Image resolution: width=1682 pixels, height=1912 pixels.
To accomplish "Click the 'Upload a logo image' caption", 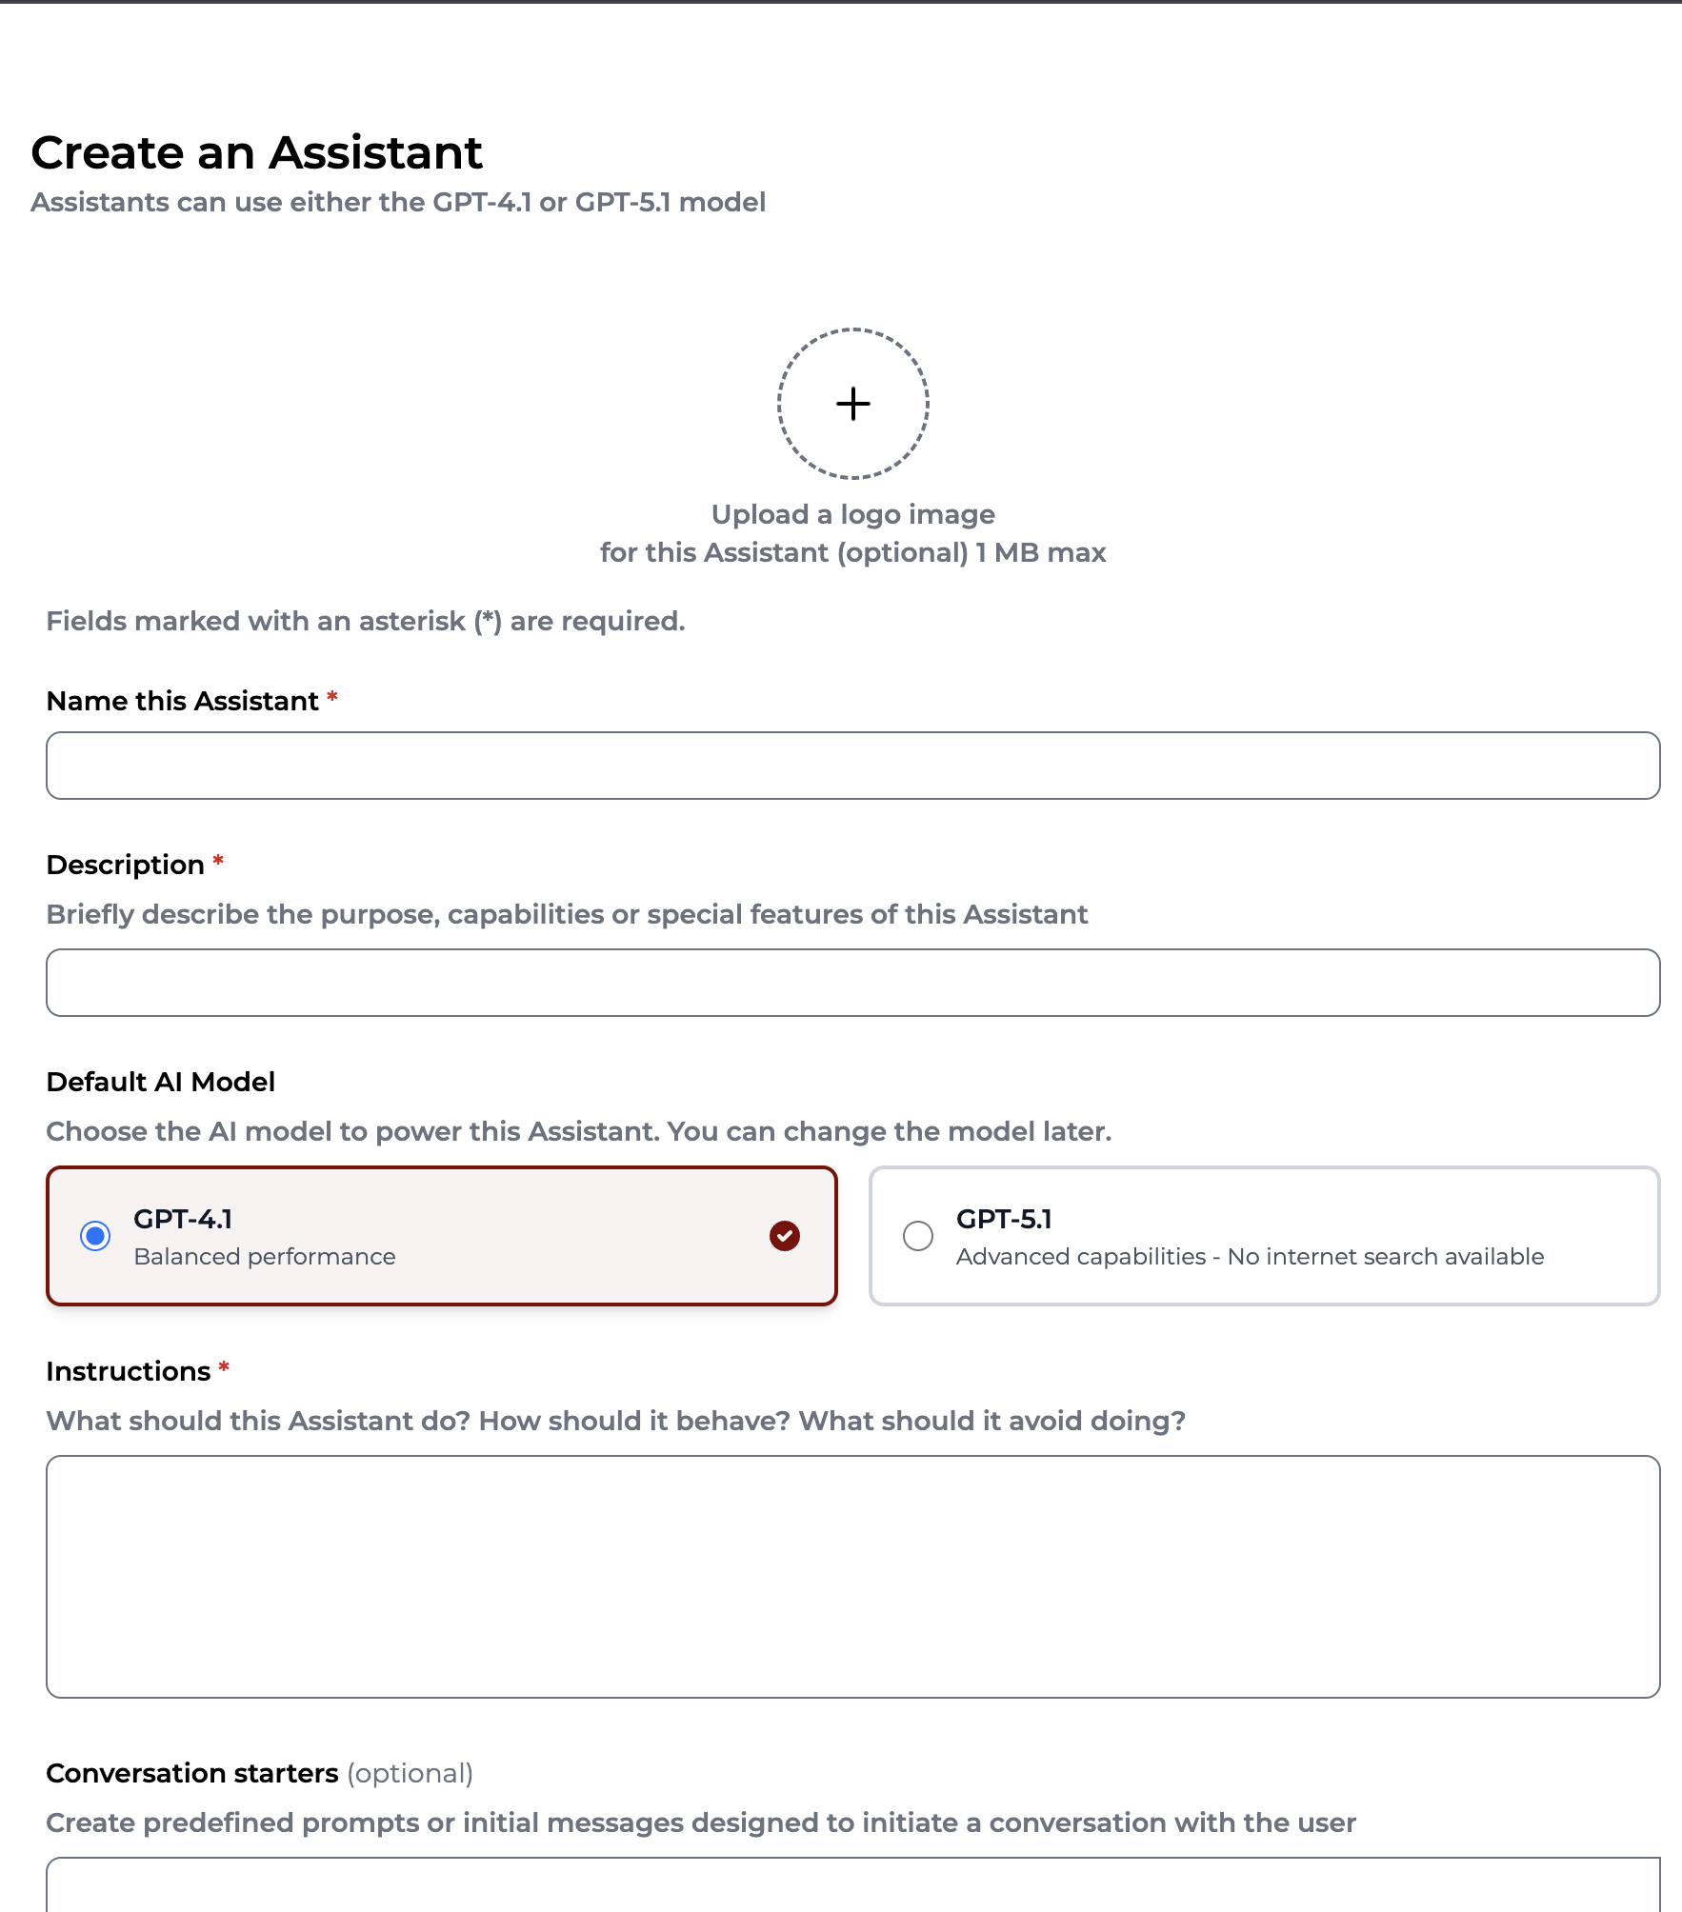I will 853,514.
